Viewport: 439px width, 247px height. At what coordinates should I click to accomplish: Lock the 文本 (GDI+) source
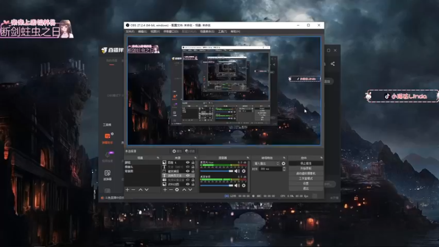pos(193,167)
